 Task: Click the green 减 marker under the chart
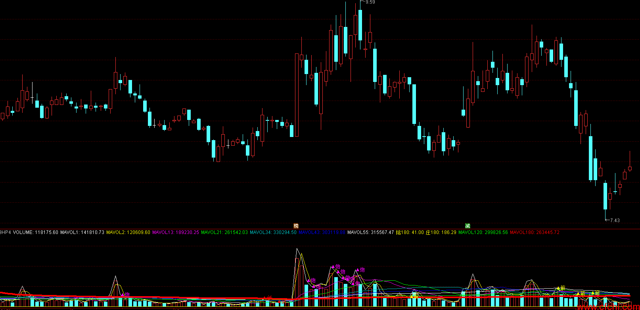pyautogui.click(x=468, y=226)
